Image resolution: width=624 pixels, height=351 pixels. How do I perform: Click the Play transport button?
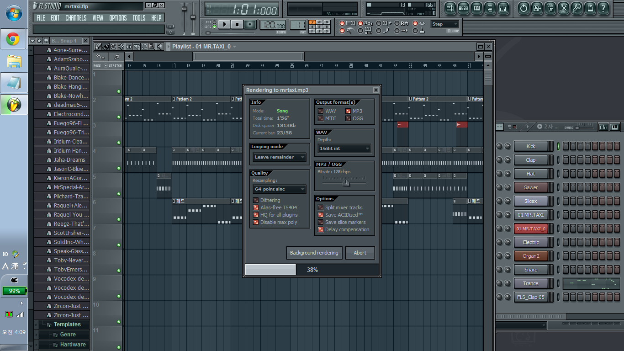pyautogui.click(x=224, y=25)
